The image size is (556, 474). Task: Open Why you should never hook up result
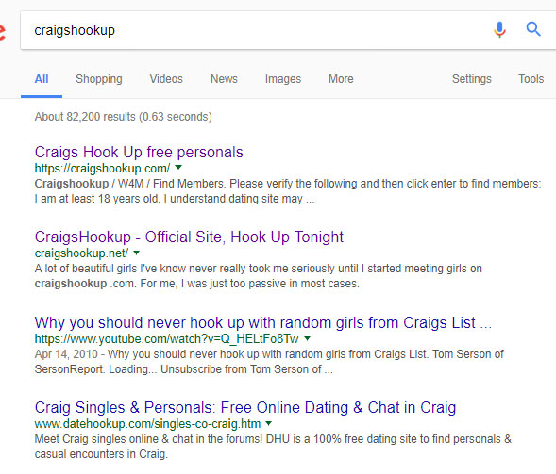pyautogui.click(x=263, y=322)
